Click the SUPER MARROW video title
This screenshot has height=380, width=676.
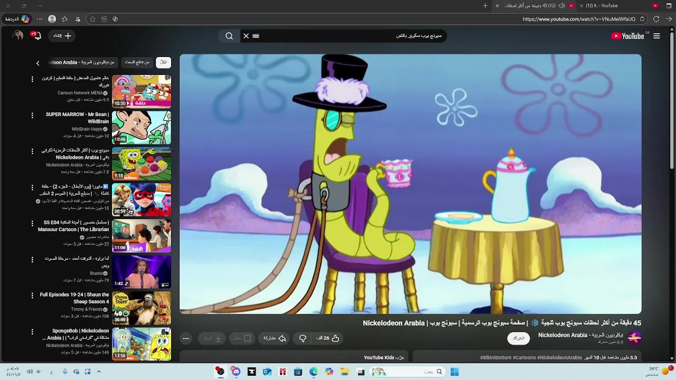77,118
